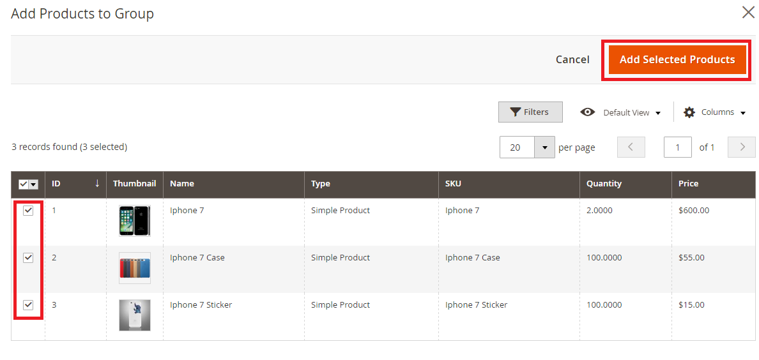Toggle the select-all checkbox in header

coord(23,184)
